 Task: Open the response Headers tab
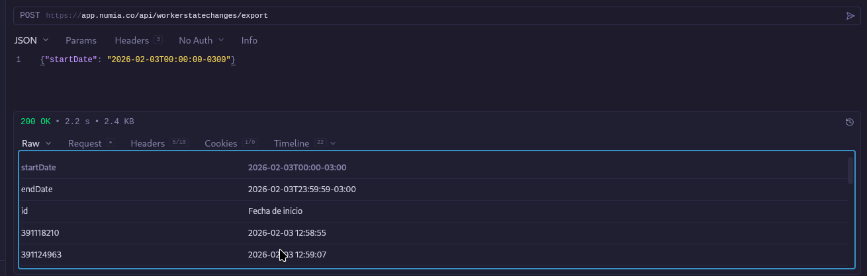[x=148, y=143]
